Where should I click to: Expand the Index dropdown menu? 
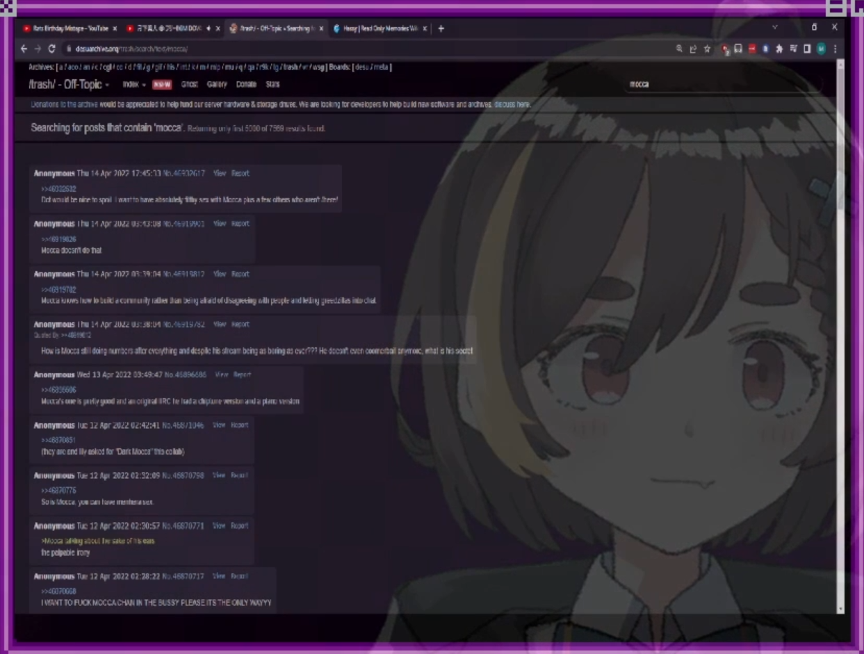tap(134, 85)
